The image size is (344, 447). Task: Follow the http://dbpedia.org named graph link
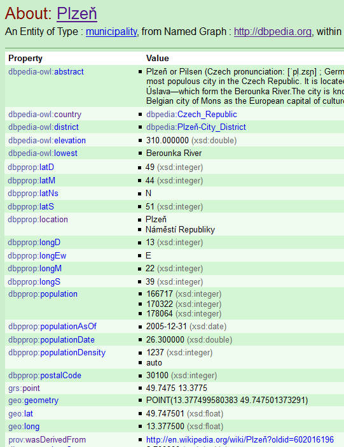pos(273,32)
